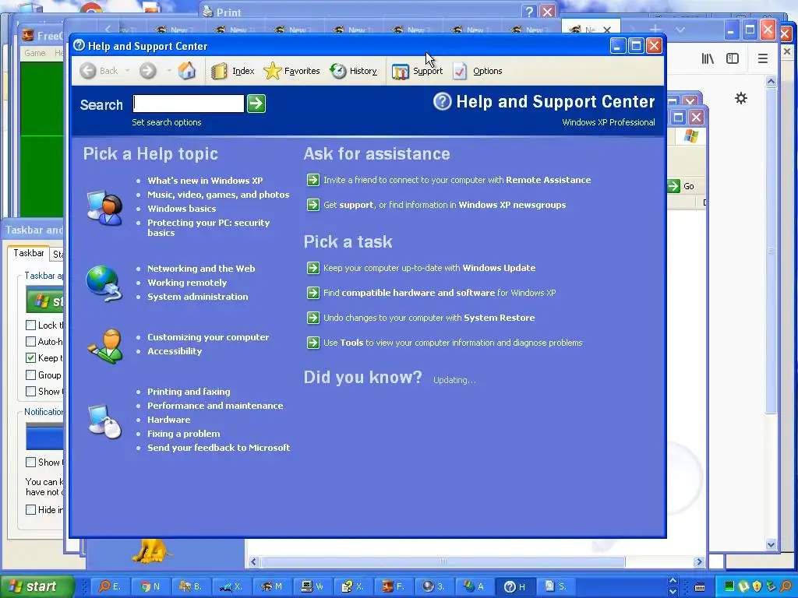
Task: Click the Use Tools green arrow icon
Action: (313, 343)
